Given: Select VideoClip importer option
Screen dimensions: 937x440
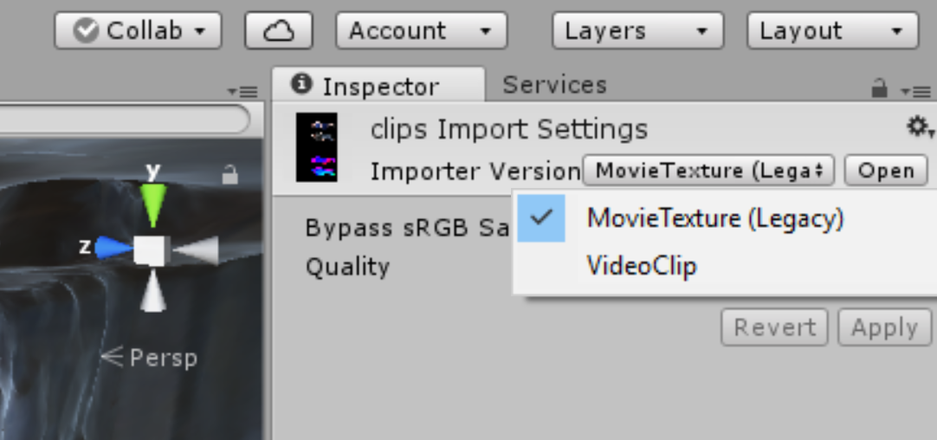Looking at the screenshot, I should [x=641, y=265].
